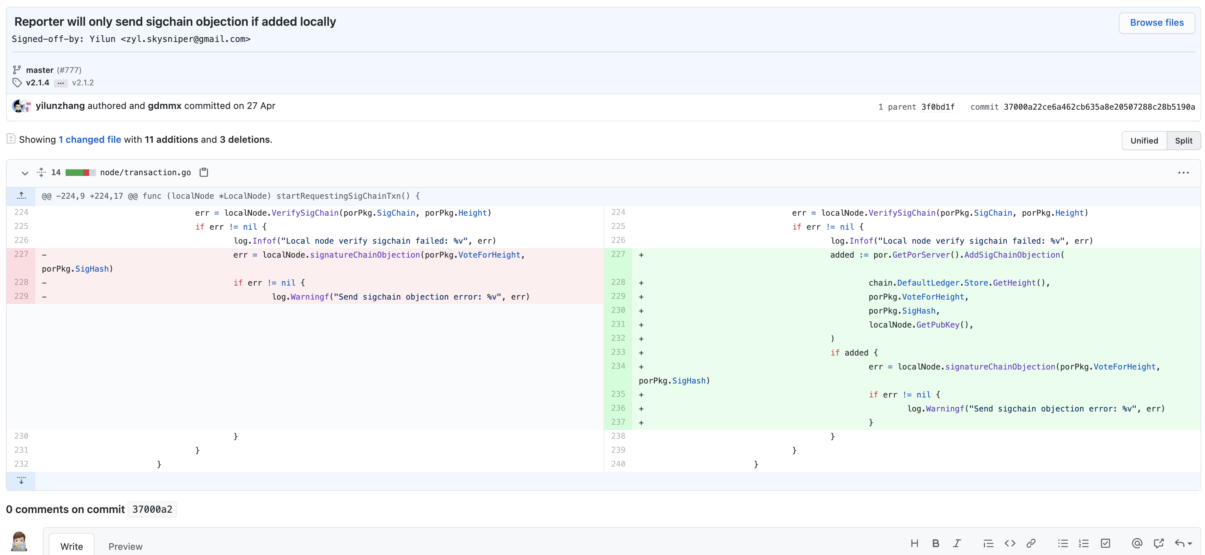Copy node/transaction.go file path icon
Image resolution: width=1205 pixels, height=555 pixels.
[x=203, y=172]
